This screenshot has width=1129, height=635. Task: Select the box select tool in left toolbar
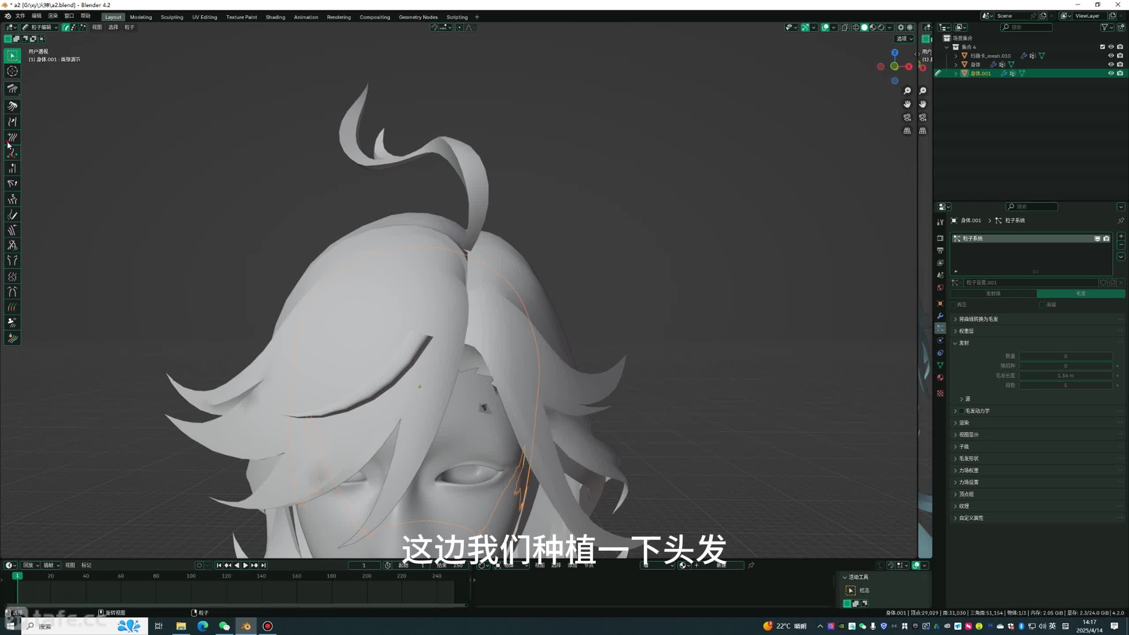[x=12, y=56]
